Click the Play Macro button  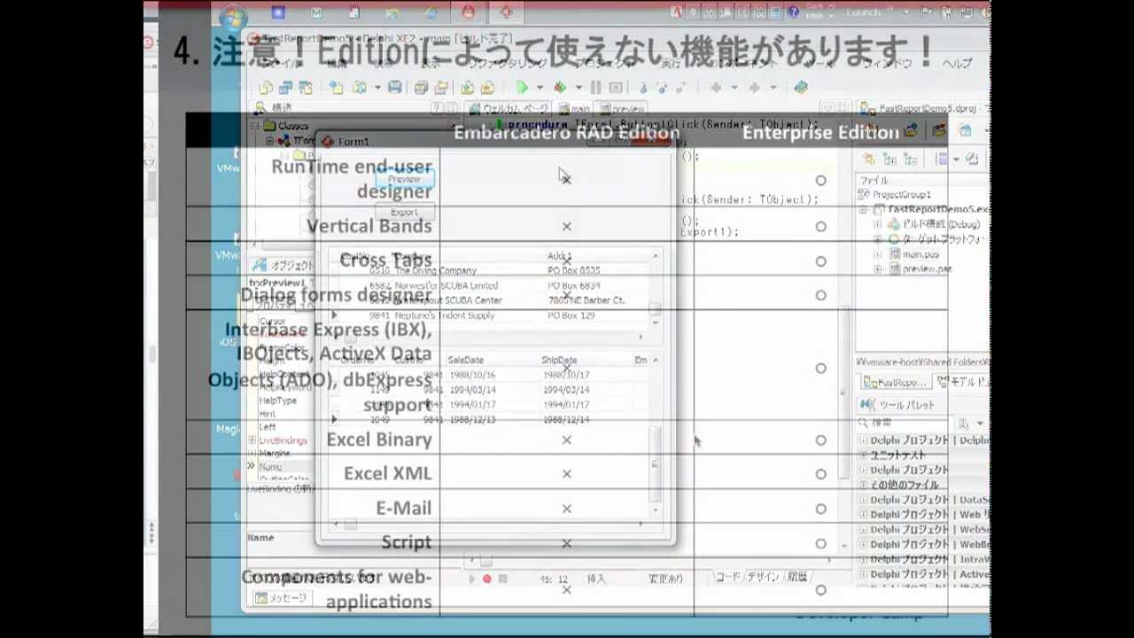coord(471,579)
